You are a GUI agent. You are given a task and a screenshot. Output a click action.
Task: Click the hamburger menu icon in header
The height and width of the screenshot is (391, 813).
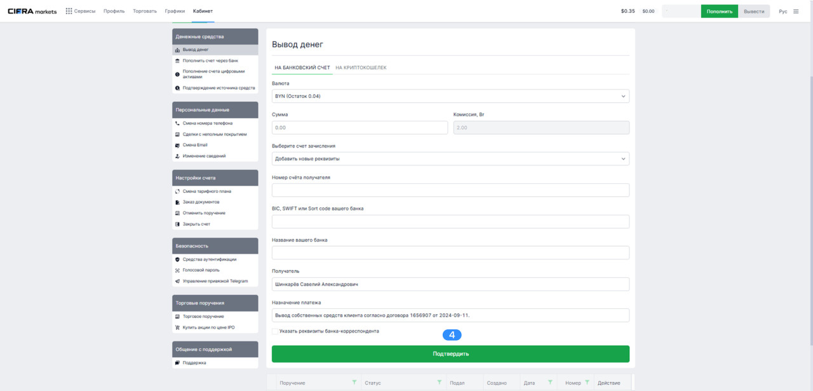[796, 11]
